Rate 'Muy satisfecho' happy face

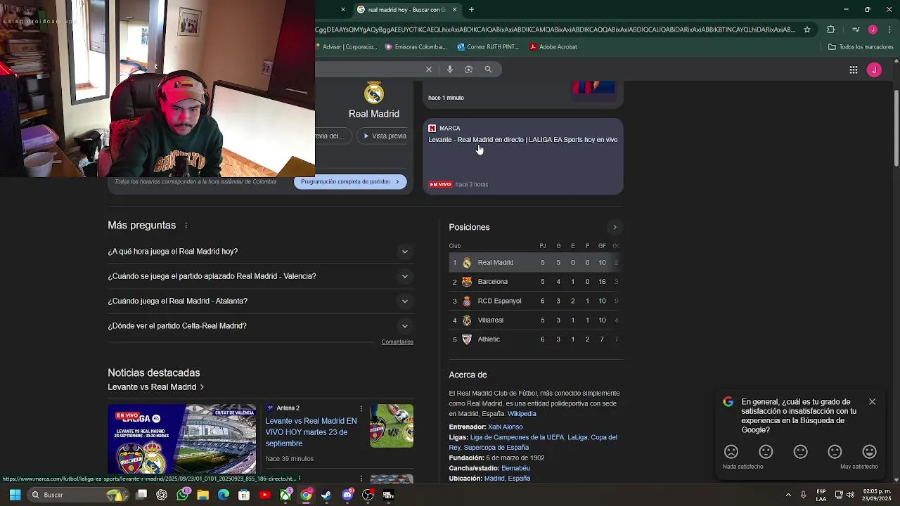pos(870,452)
